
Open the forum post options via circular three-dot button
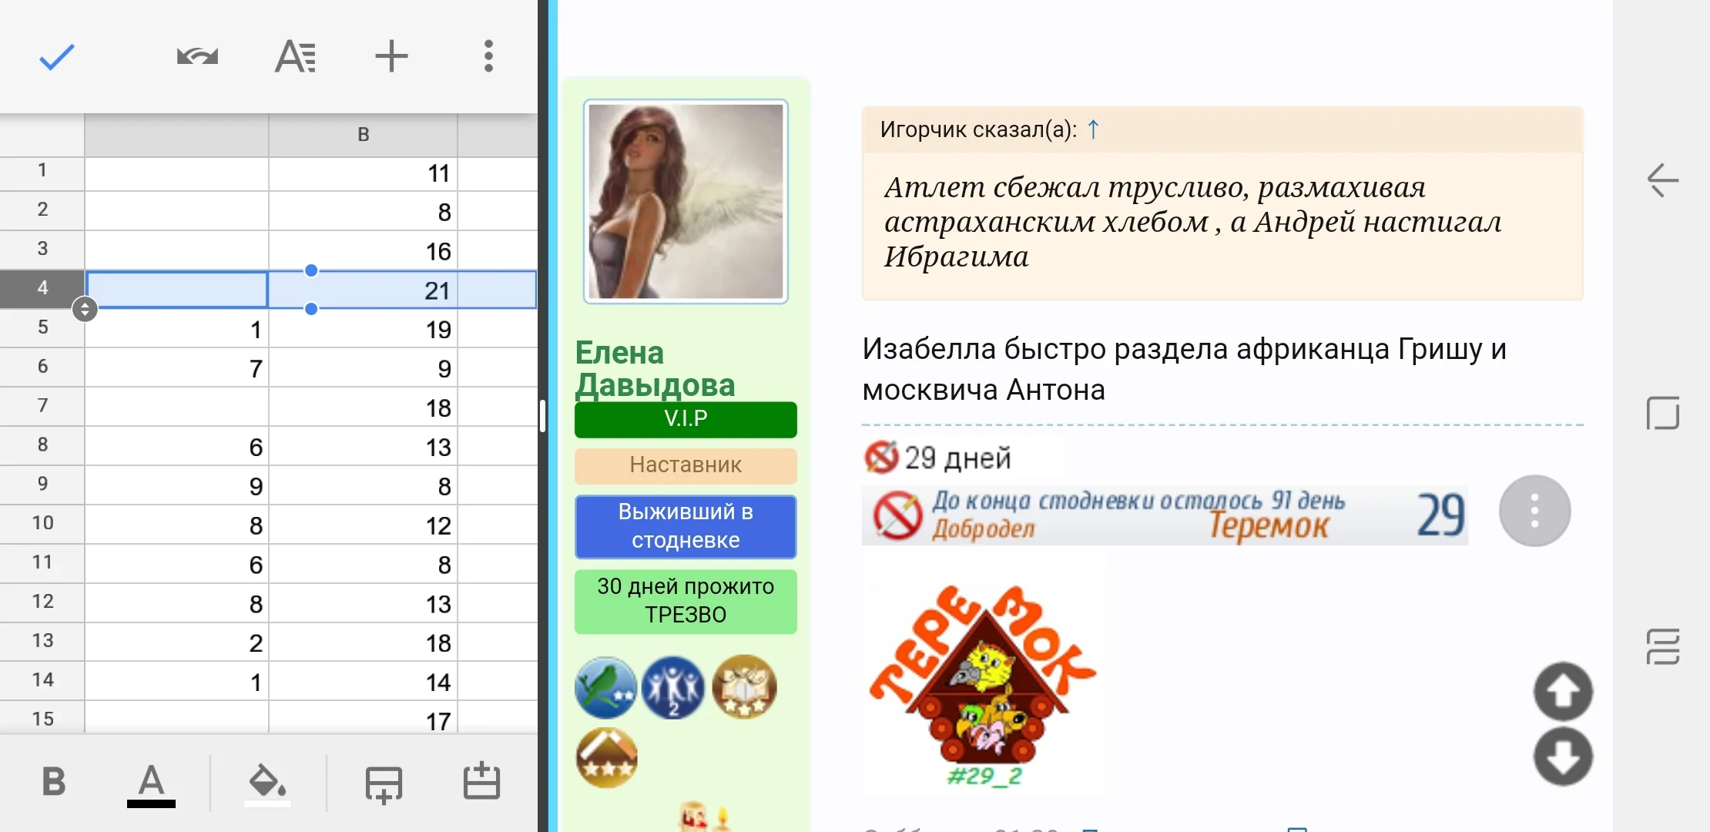pyautogui.click(x=1534, y=511)
